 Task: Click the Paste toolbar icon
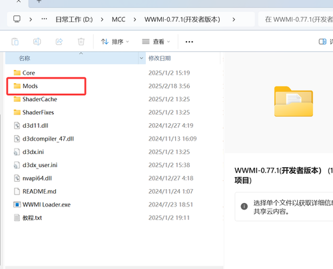pyautogui.click(x=15, y=41)
